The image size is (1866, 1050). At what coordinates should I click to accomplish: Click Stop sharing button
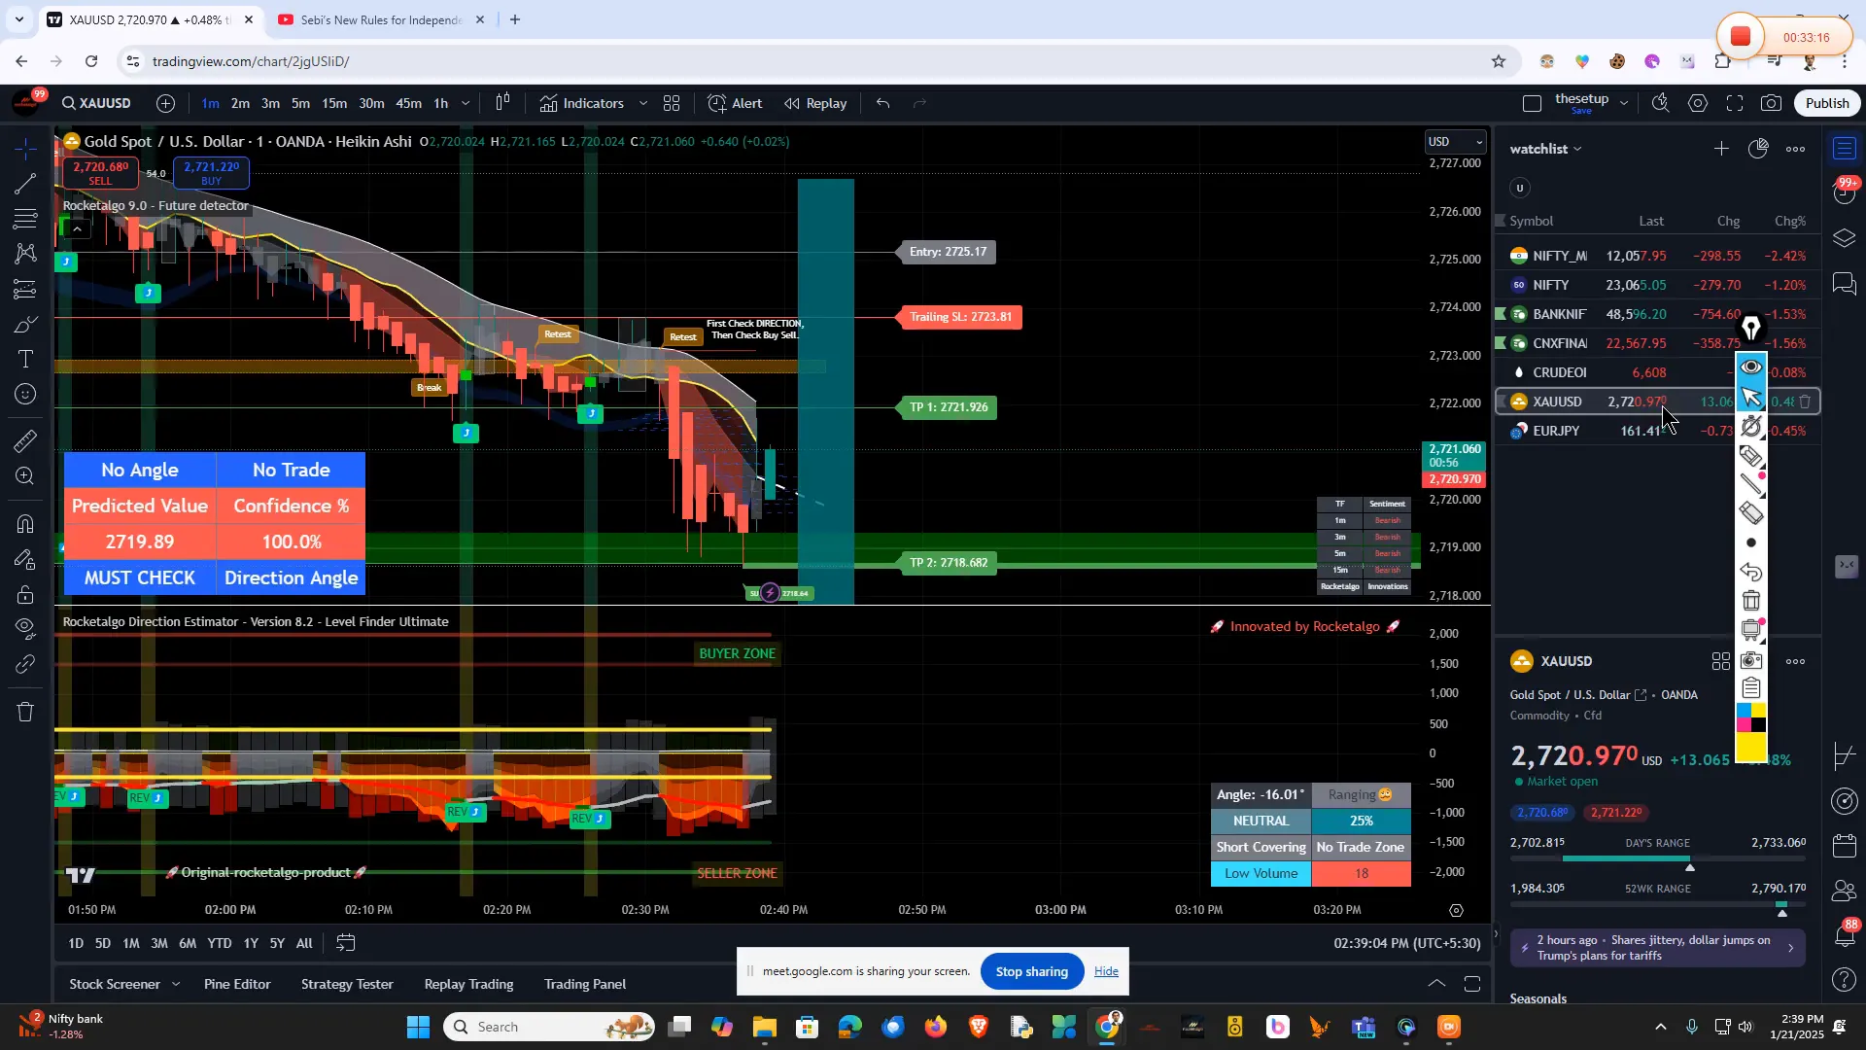[x=1032, y=971]
